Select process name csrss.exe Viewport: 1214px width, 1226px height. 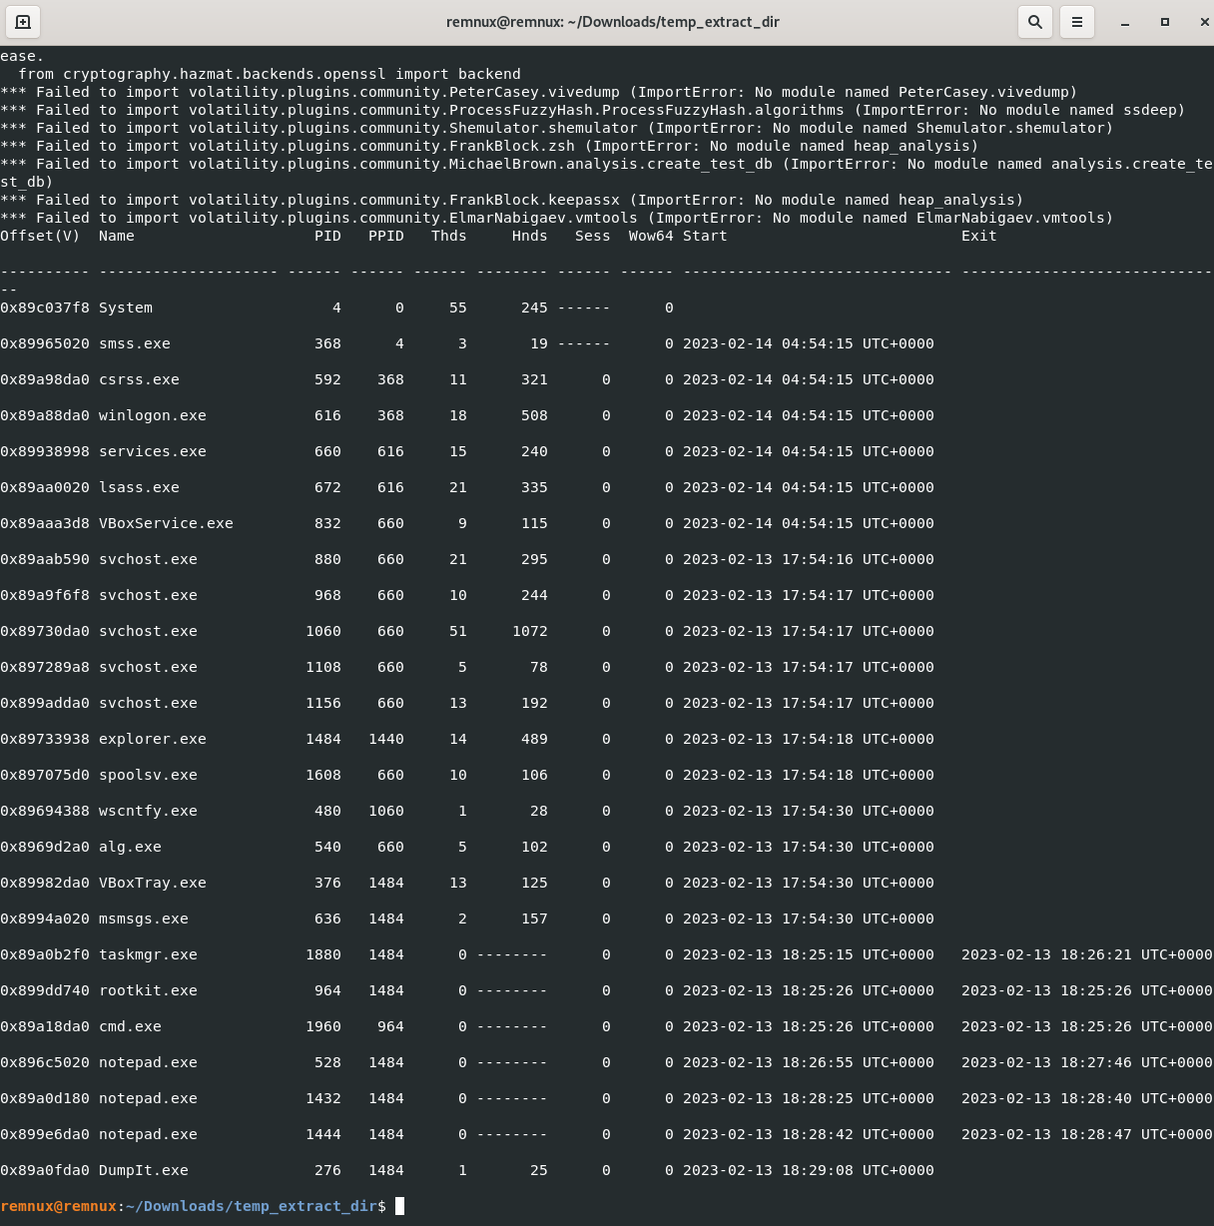(139, 379)
